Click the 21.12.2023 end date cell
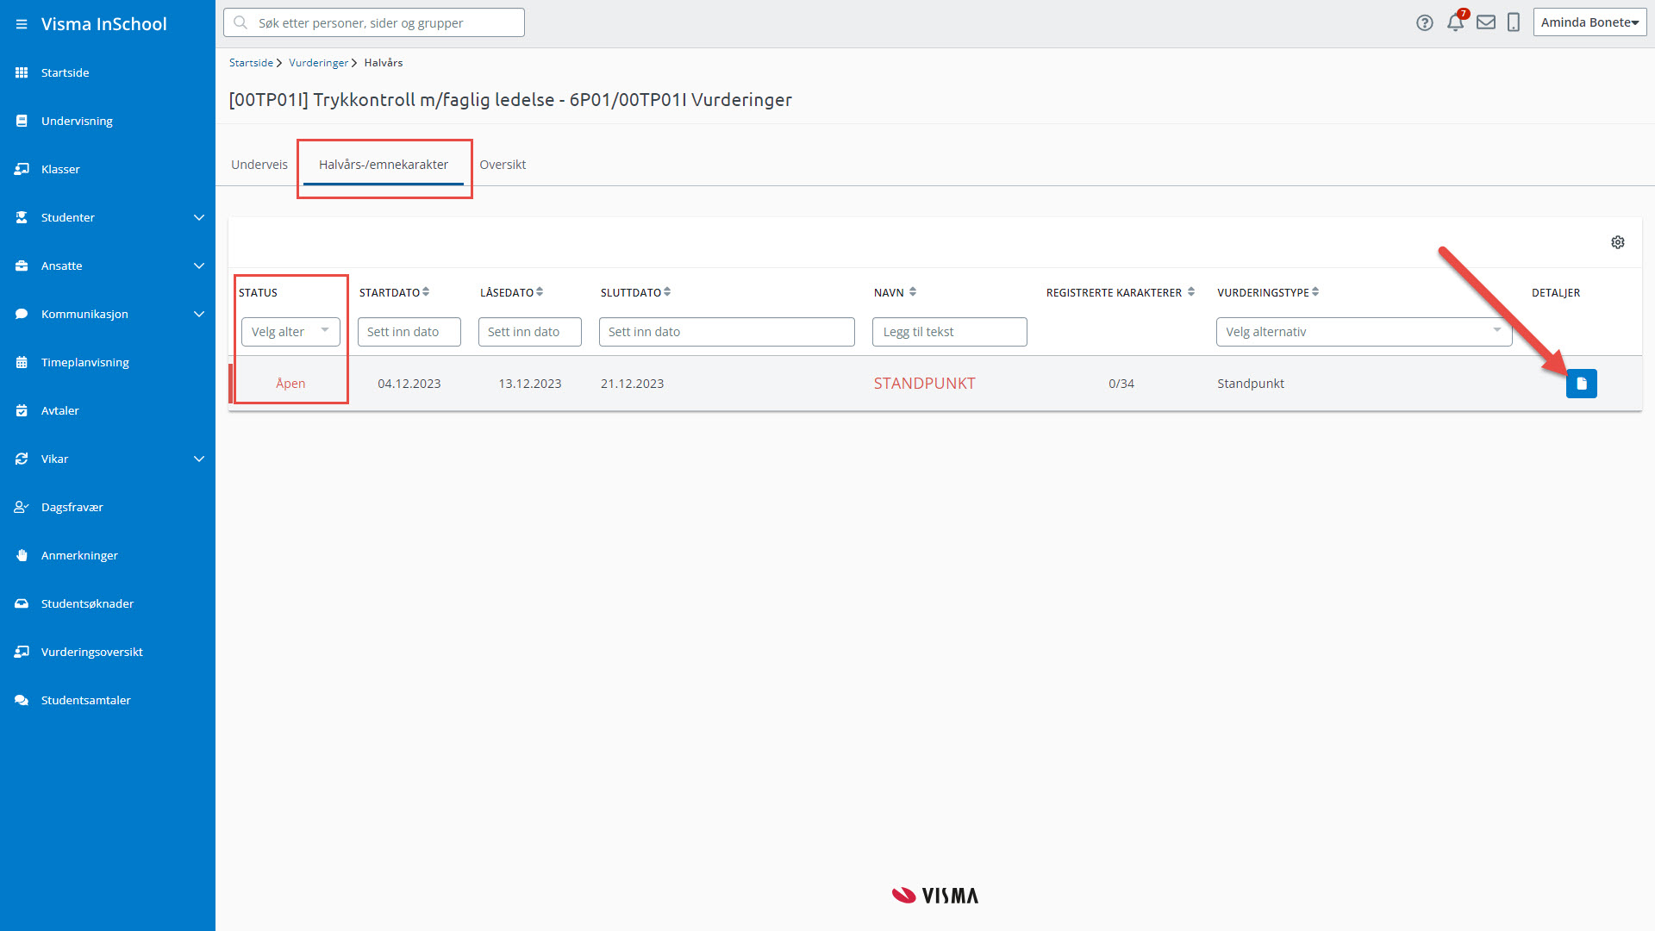This screenshot has height=931, width=1655. click(633, 384)
